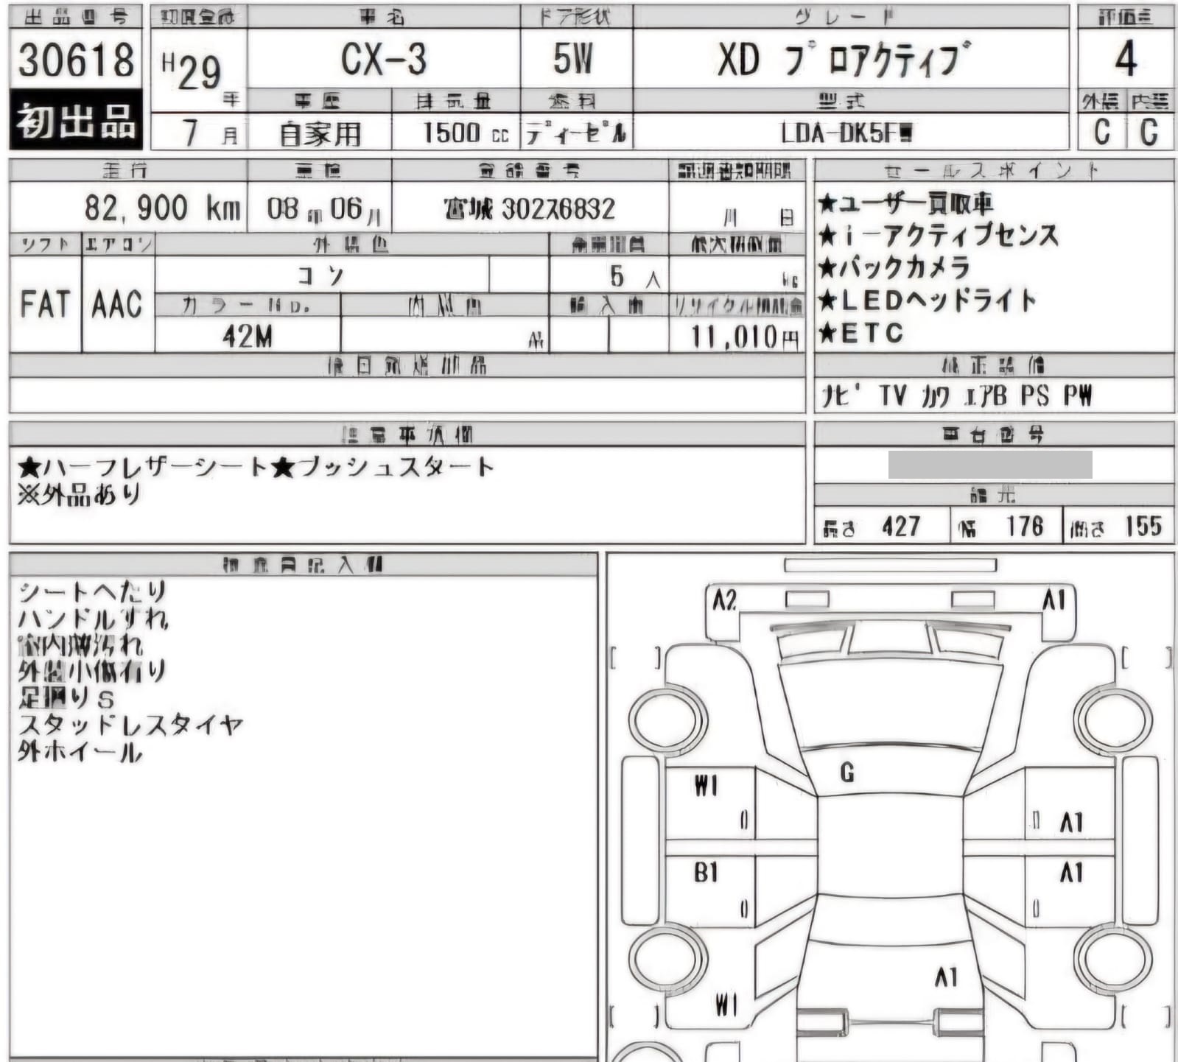The height and width of the screenshot is (1062, 1178).
Task: Select the ナビ equipment code
Action: (841, 396)
